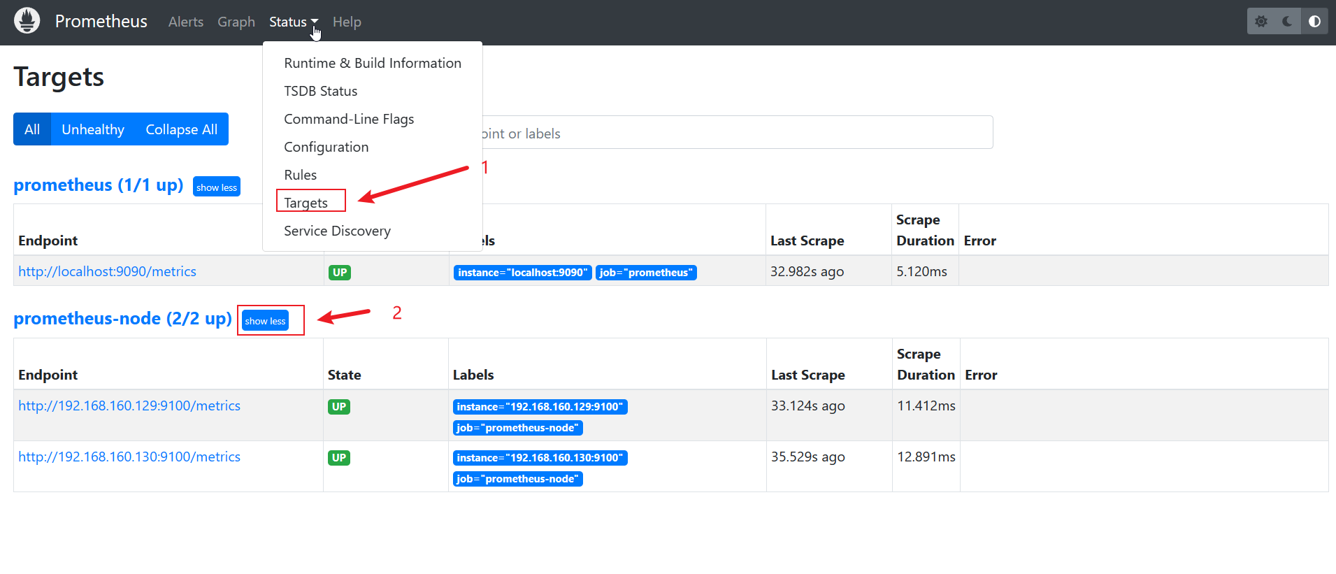
Task: Select browser-preferred theme half-circle icon
Action: 1314,22
